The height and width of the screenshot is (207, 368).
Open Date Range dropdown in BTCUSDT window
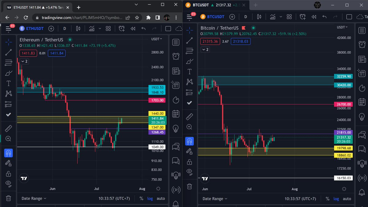(215, 198)
